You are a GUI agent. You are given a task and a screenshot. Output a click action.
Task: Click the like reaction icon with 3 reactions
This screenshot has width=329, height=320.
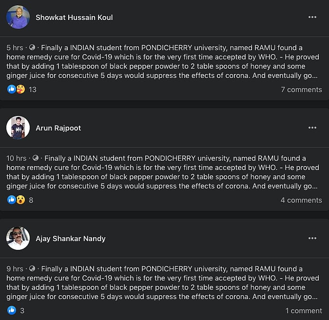[12, 311]
